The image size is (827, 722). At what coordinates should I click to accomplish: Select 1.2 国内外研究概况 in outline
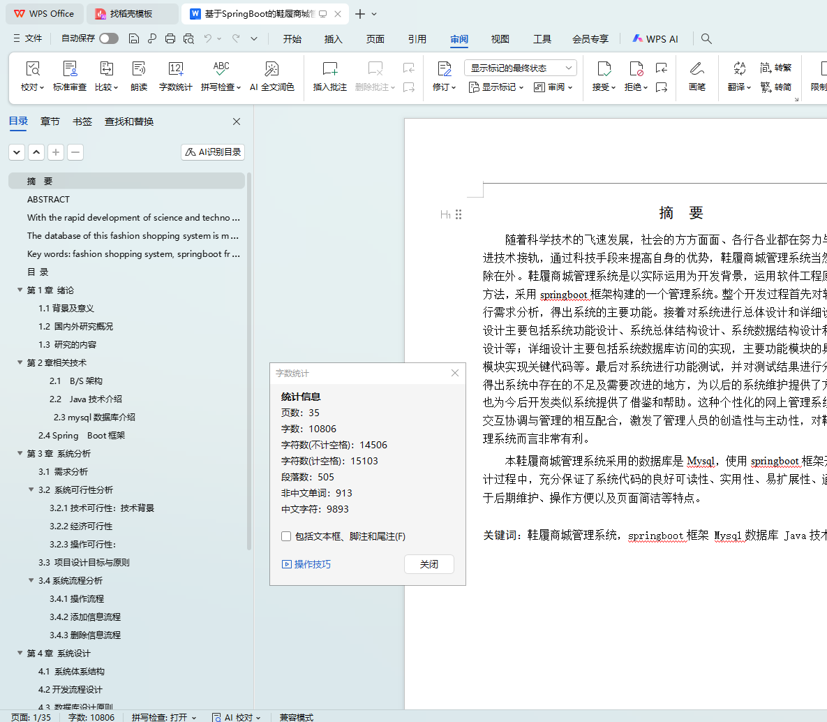(75, 326)
